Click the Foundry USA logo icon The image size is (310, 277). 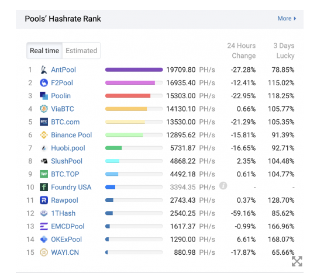44,187
